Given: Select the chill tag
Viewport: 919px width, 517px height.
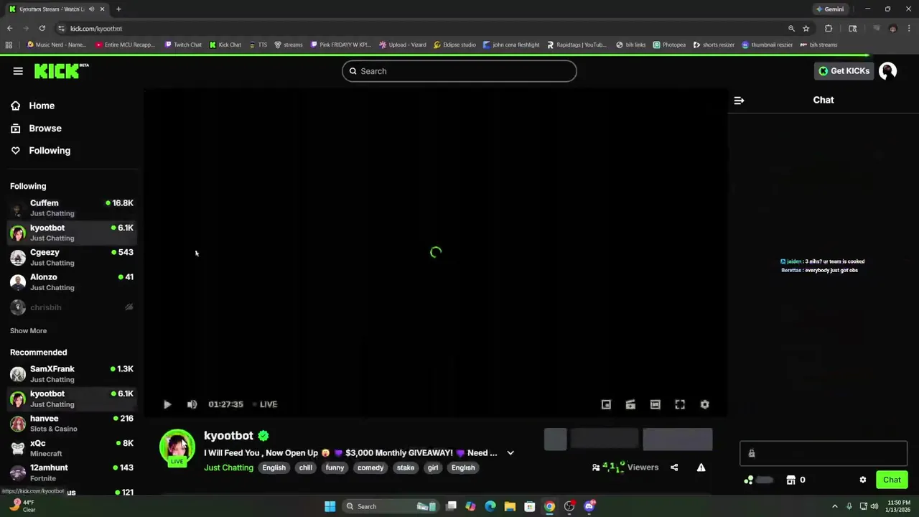Looking at the screenshot, I should click(x=306, y=467).
